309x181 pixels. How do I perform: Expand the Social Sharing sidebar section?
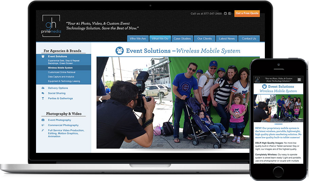57,93
